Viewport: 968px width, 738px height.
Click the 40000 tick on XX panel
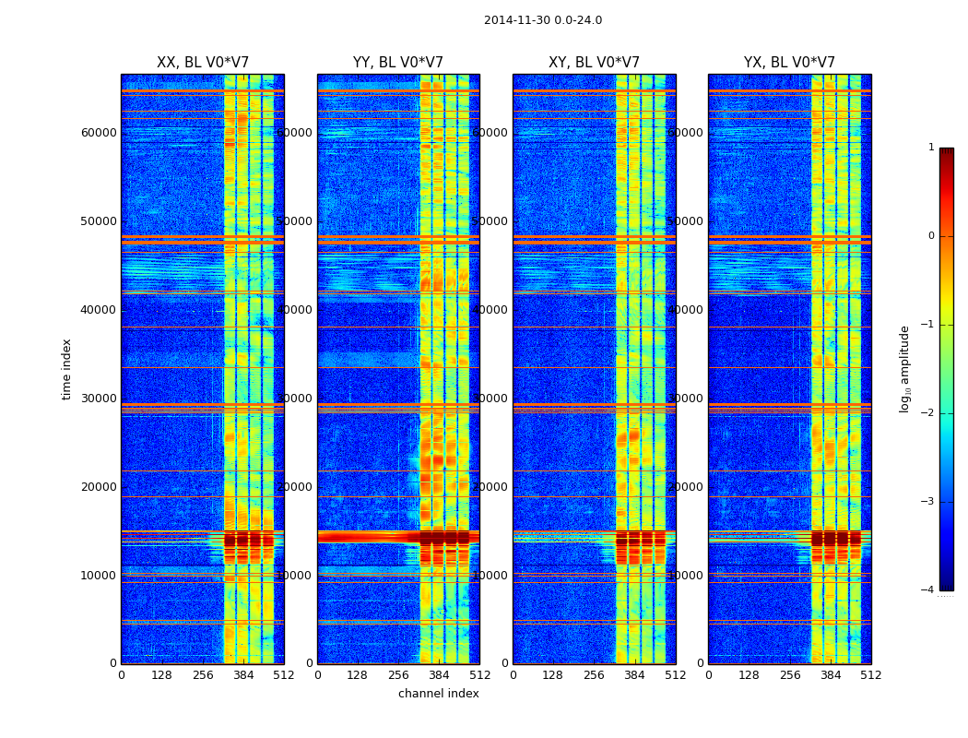pos(99,310)
